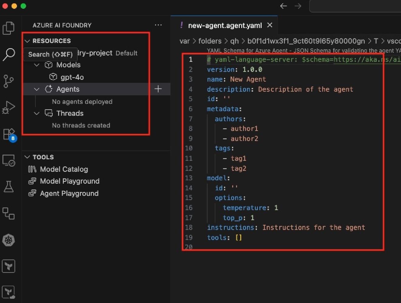Collapse the TOOLS section
This screenshot has width=401, height=303.
[x=27, y=157]
